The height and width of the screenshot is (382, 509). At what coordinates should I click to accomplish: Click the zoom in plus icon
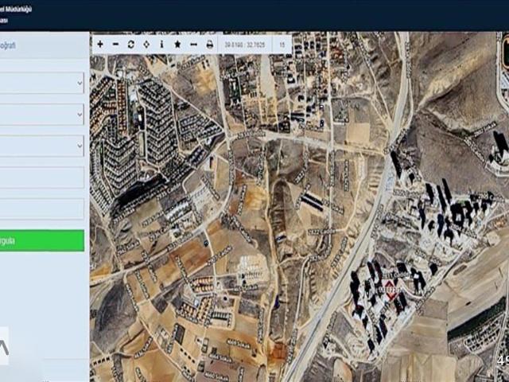coord(100,45)
